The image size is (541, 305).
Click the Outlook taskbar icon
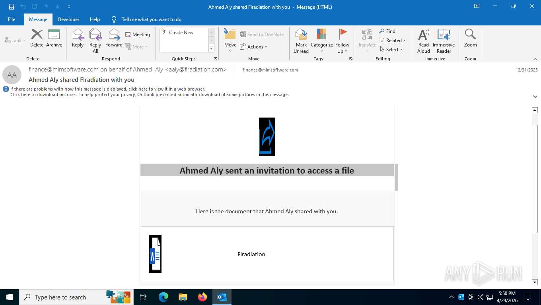222,297
